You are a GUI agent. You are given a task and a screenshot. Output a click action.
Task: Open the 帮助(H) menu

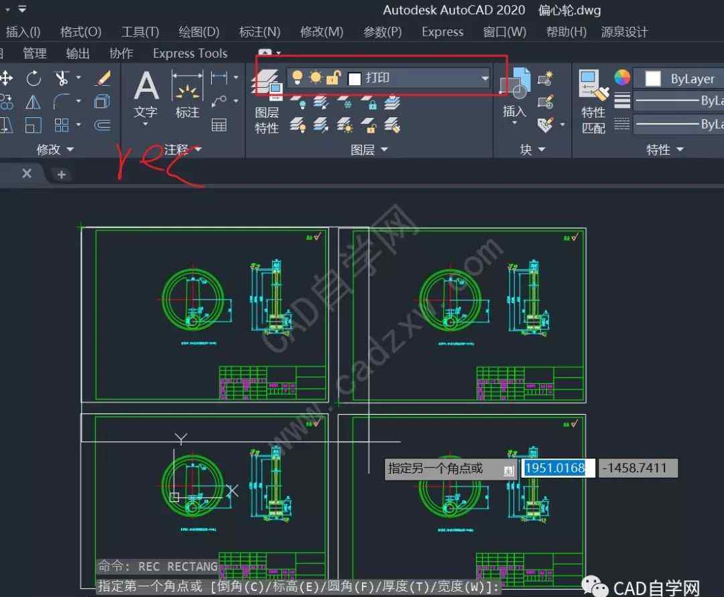coord(566,32)
